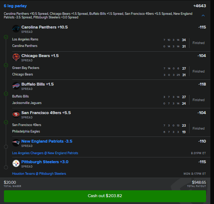Click the $20.00 total wager amount
The image size is (214, 204).
pos(10,182)
